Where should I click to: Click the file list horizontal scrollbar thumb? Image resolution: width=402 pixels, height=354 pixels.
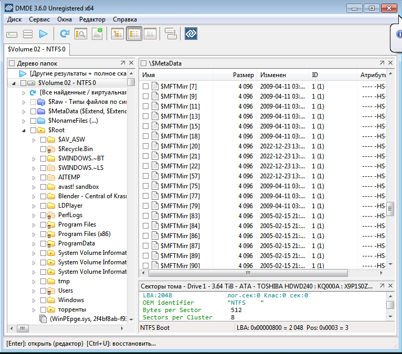[247, 273]
